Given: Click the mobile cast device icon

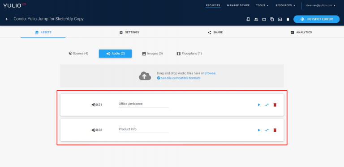Looking at the screenshot, I should (248, 19).
